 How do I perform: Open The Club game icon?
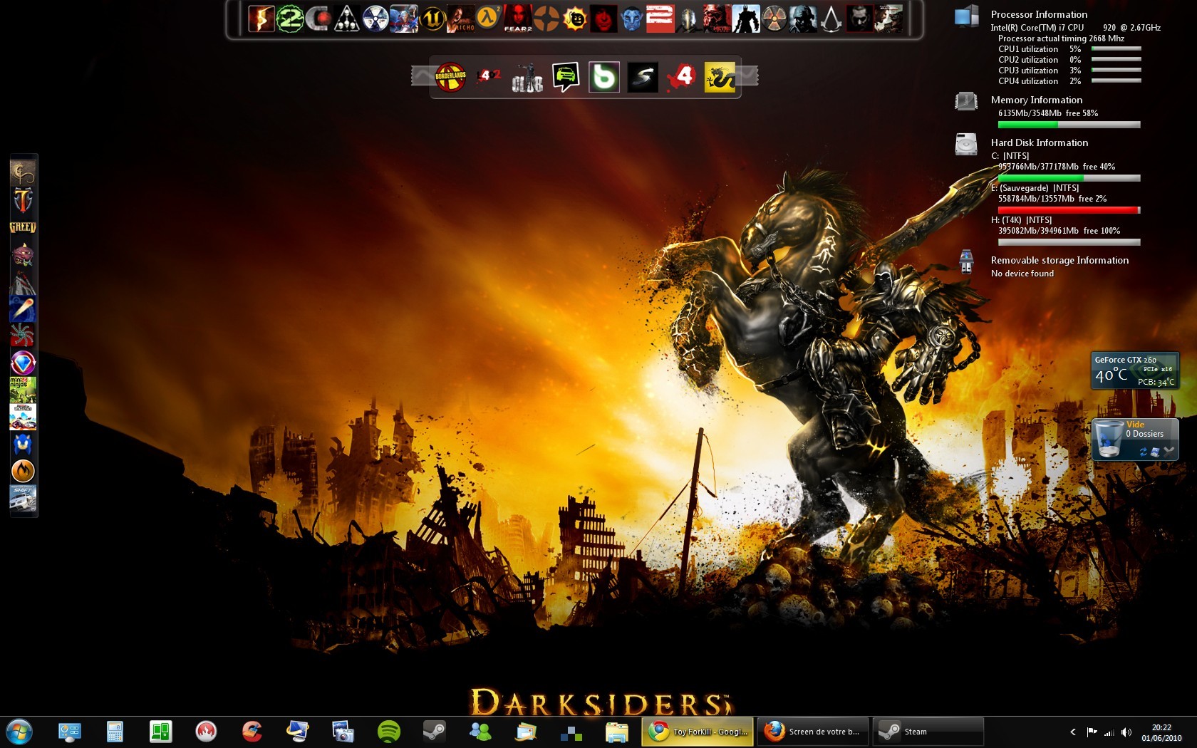tap(527, 76)
